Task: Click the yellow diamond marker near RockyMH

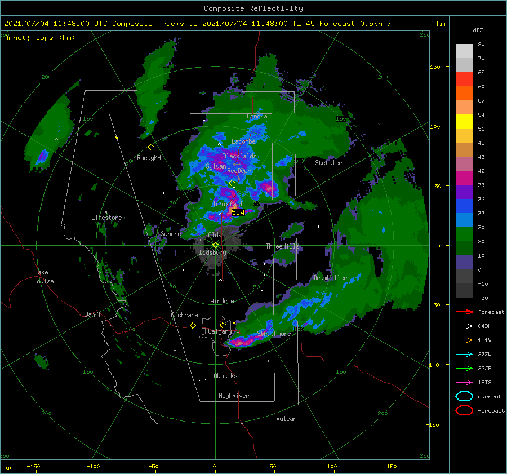Action: pos(150,147)
